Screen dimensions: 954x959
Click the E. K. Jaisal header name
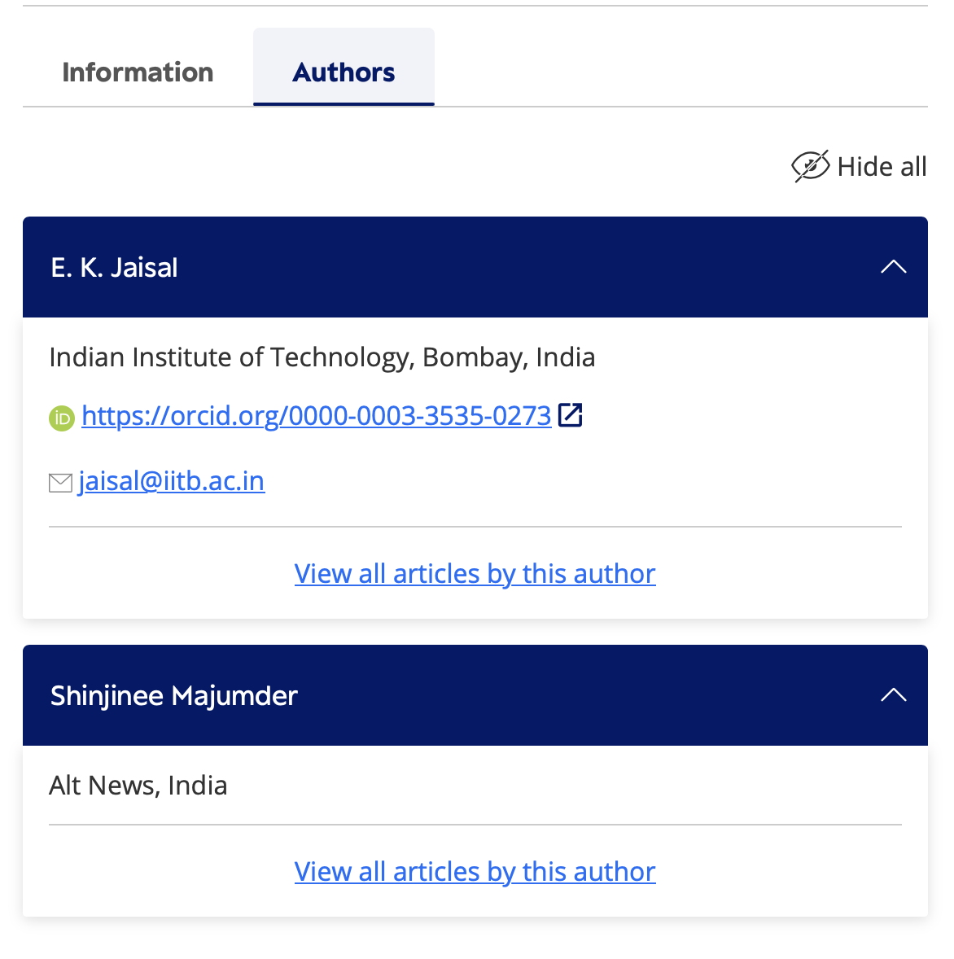(x=114, y=268)
